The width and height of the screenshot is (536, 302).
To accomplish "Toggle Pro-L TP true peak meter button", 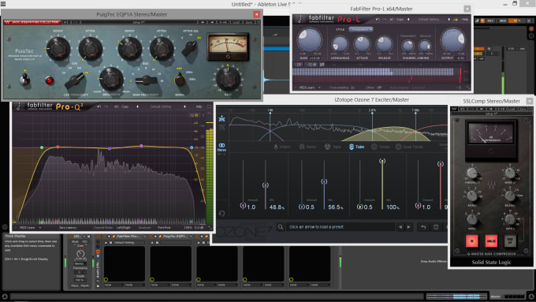I will pos(299,65).
